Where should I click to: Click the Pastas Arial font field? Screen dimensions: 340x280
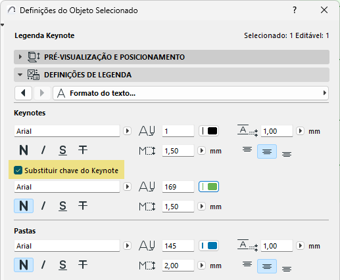(67, 246)
